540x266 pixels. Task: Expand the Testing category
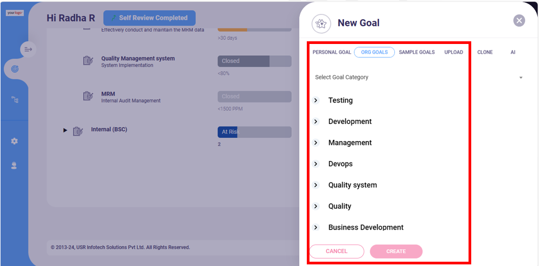[316, 100]
